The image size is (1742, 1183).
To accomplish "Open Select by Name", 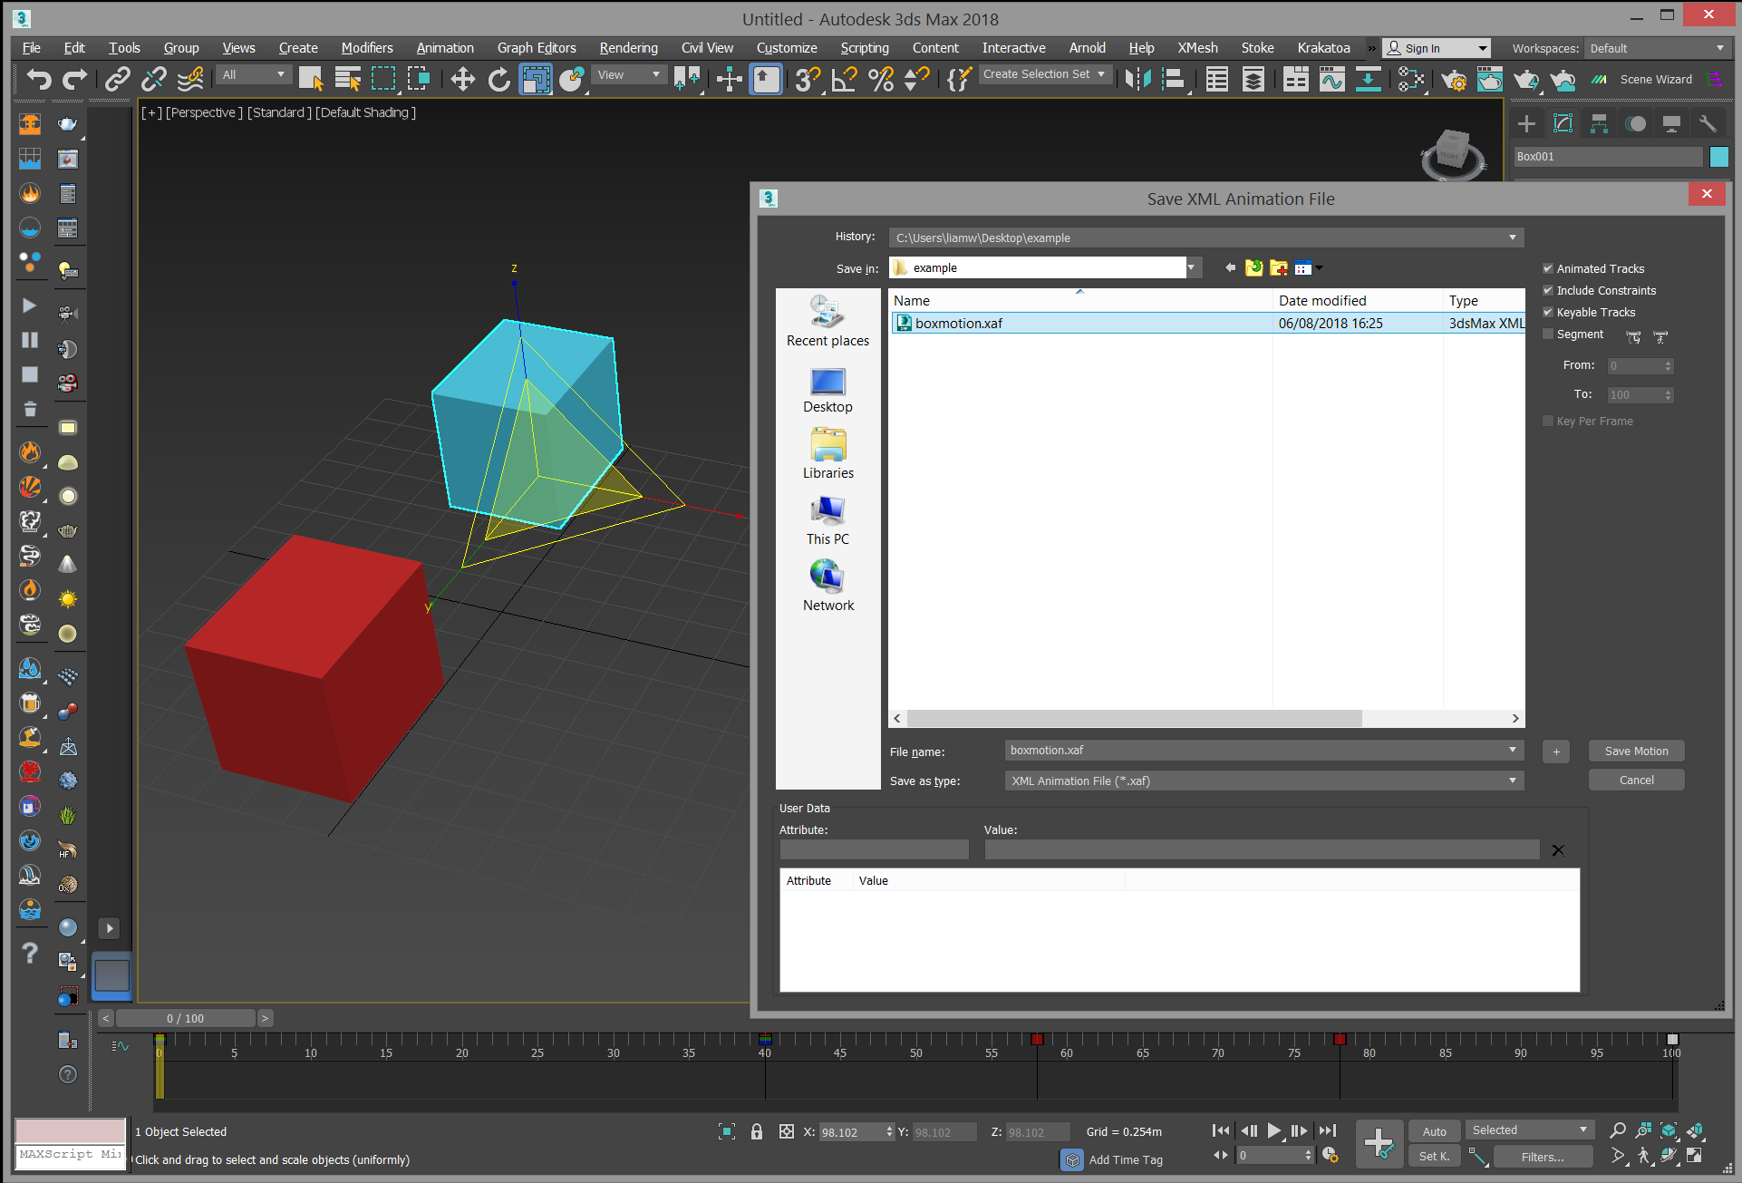I will pos(347,79).
